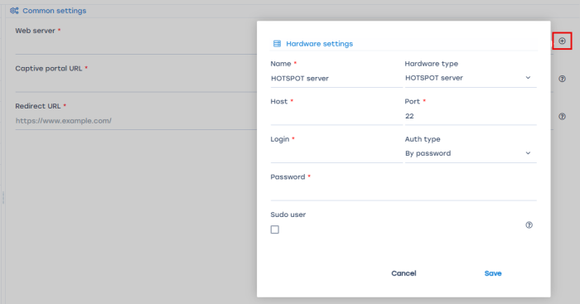Viewport: 580px width, 304px height.
Task: Expand the Hardware type dropdown arrow
Action: click(x=528, y=78)
